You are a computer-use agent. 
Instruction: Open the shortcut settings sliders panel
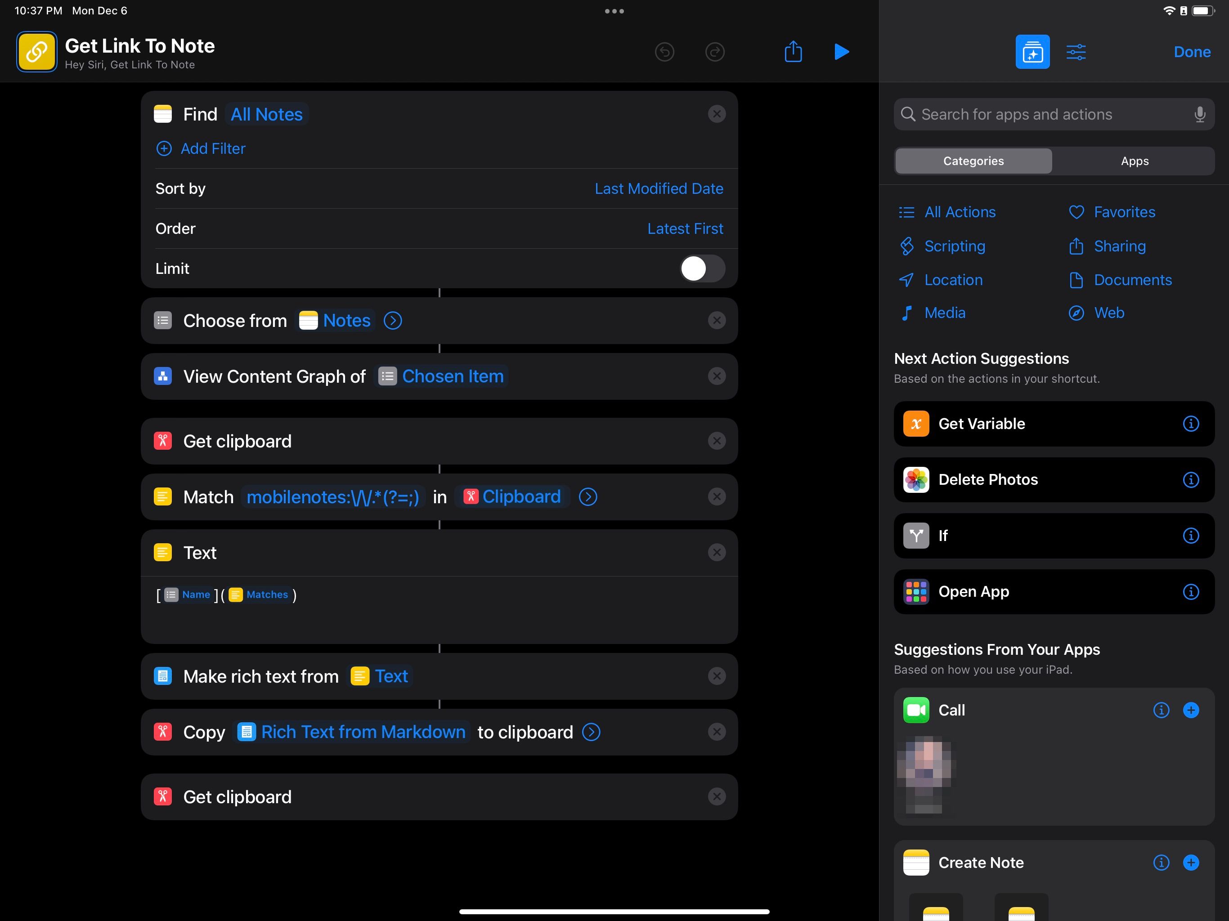click(x=1076, y=52)
